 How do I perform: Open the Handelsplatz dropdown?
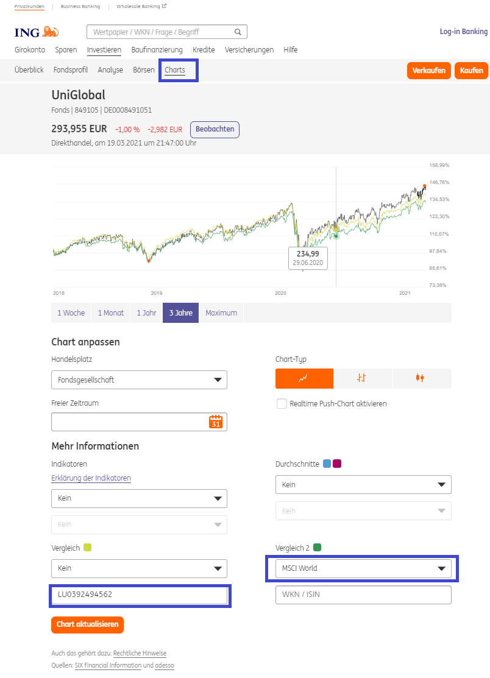pos(139,380)
